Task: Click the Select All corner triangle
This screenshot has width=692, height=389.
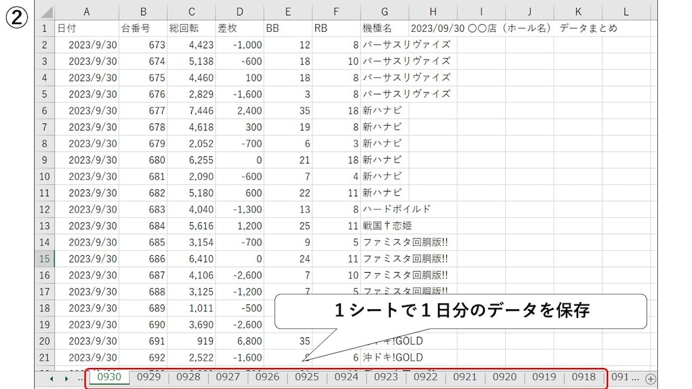Action: [45, 11]
